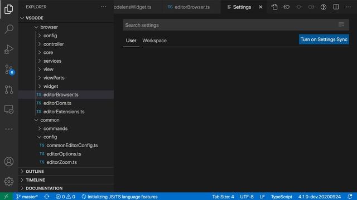Screen dimensions: 357x200
Task: Select TypeScript language mode
Action: 281,197
